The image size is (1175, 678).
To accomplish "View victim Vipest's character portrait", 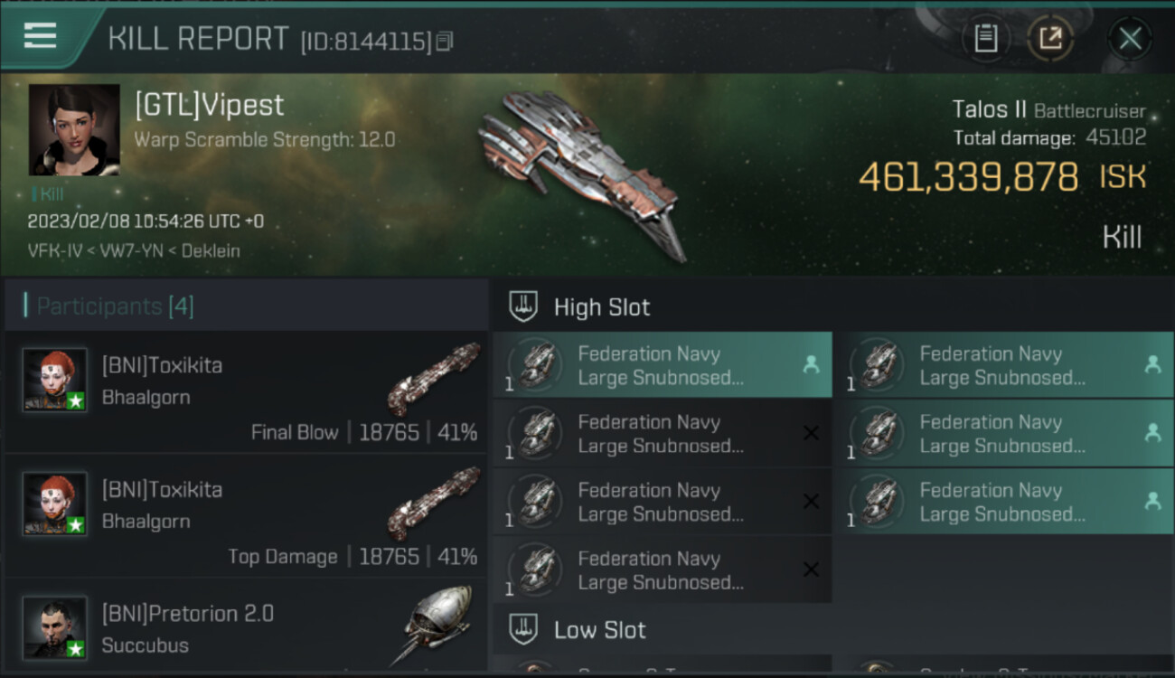I will [74, 129].
